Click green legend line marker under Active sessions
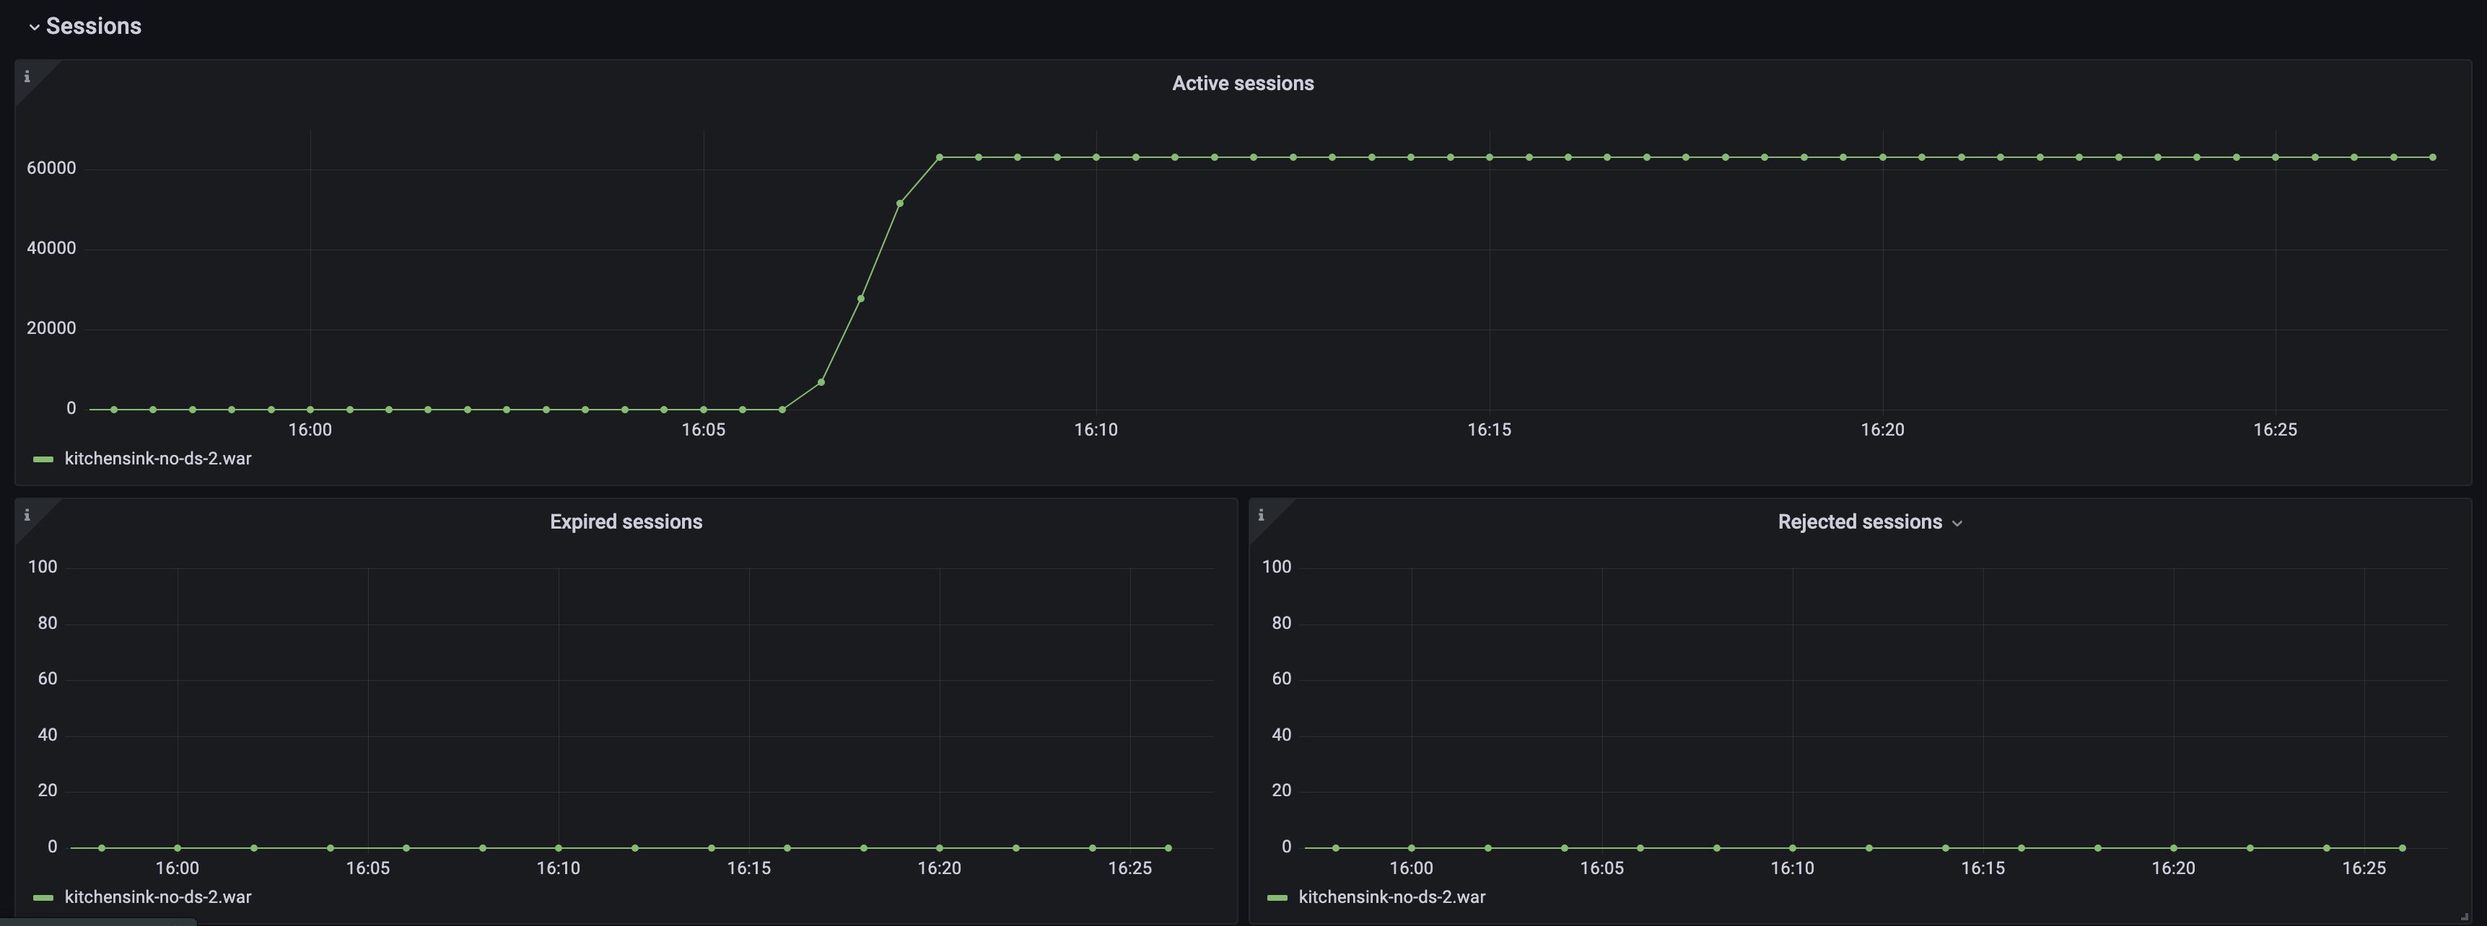 (x=43, y=458)
